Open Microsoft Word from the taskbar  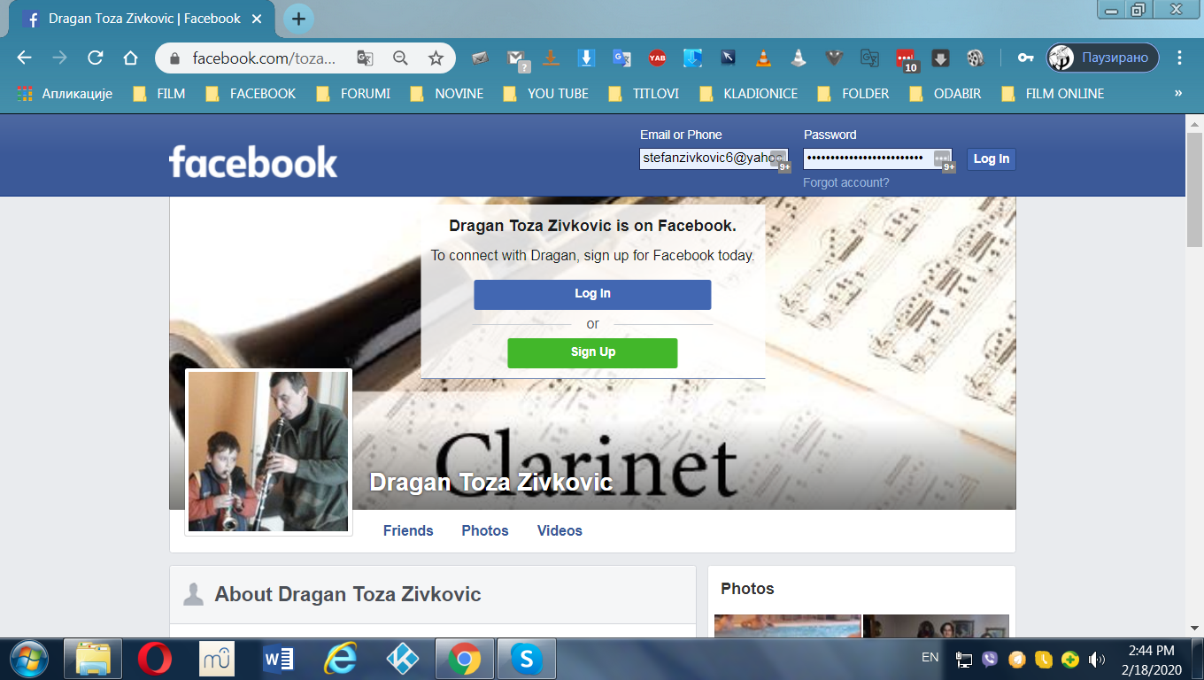click(x=278, y=659)
